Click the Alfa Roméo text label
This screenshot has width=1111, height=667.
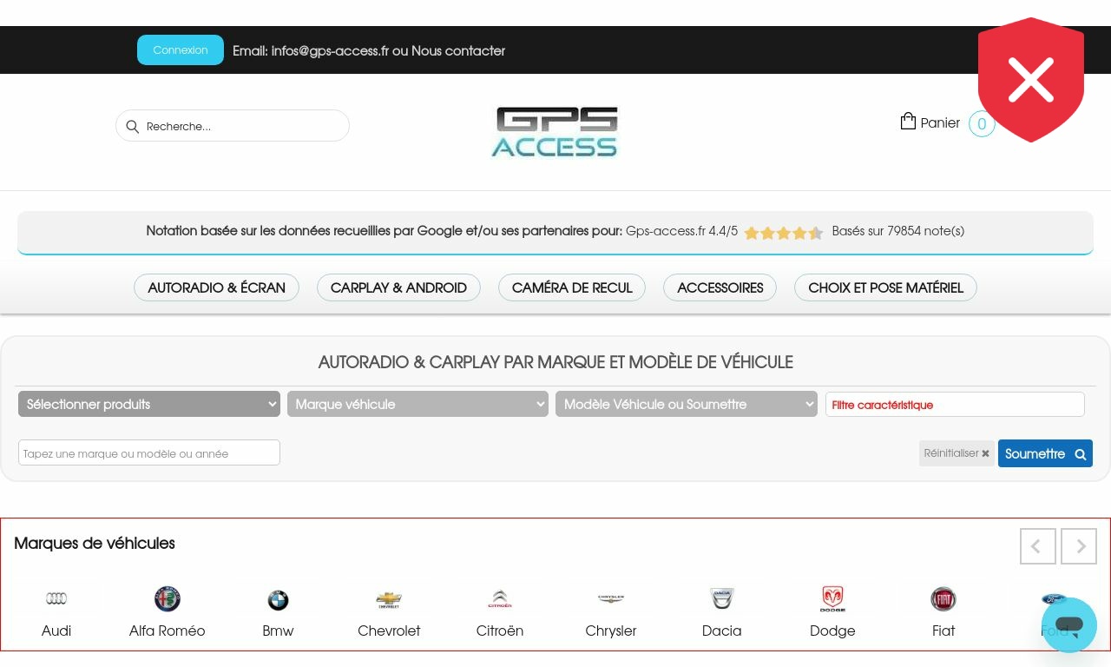(168, 631)
